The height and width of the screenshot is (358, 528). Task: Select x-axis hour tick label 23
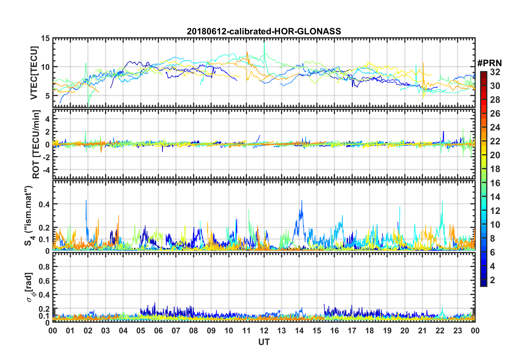pos(458,331)
